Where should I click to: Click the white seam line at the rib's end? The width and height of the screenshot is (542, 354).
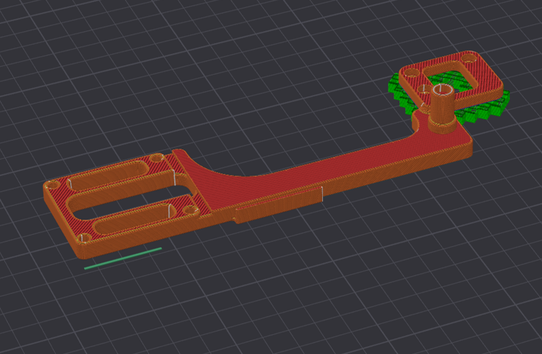(322, 194)
